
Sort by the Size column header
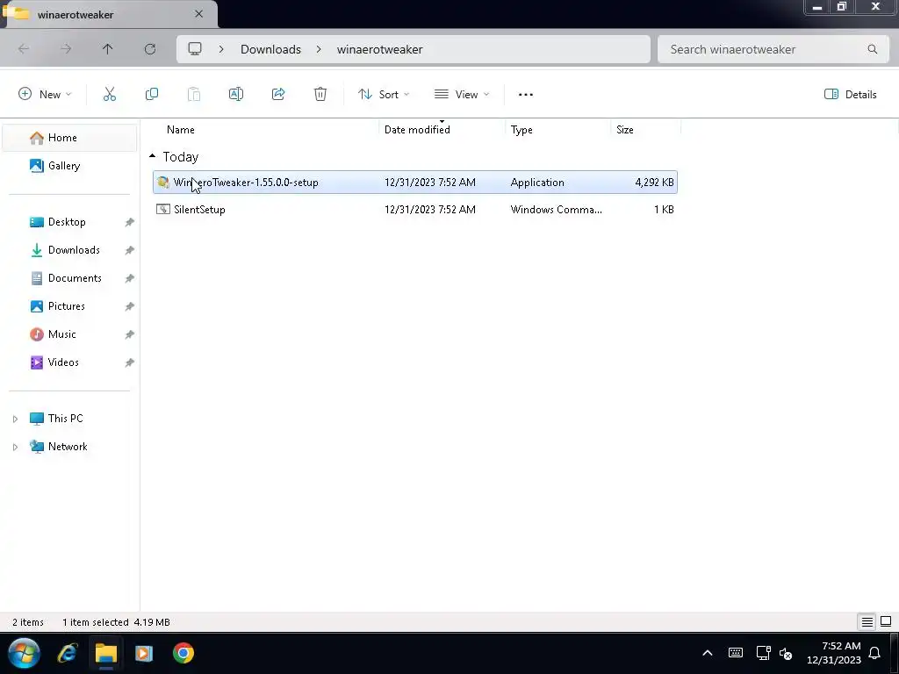pos(625,130)
